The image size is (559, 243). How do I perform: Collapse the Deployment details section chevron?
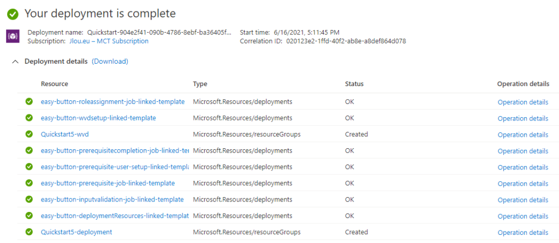(x=15, y=62)
